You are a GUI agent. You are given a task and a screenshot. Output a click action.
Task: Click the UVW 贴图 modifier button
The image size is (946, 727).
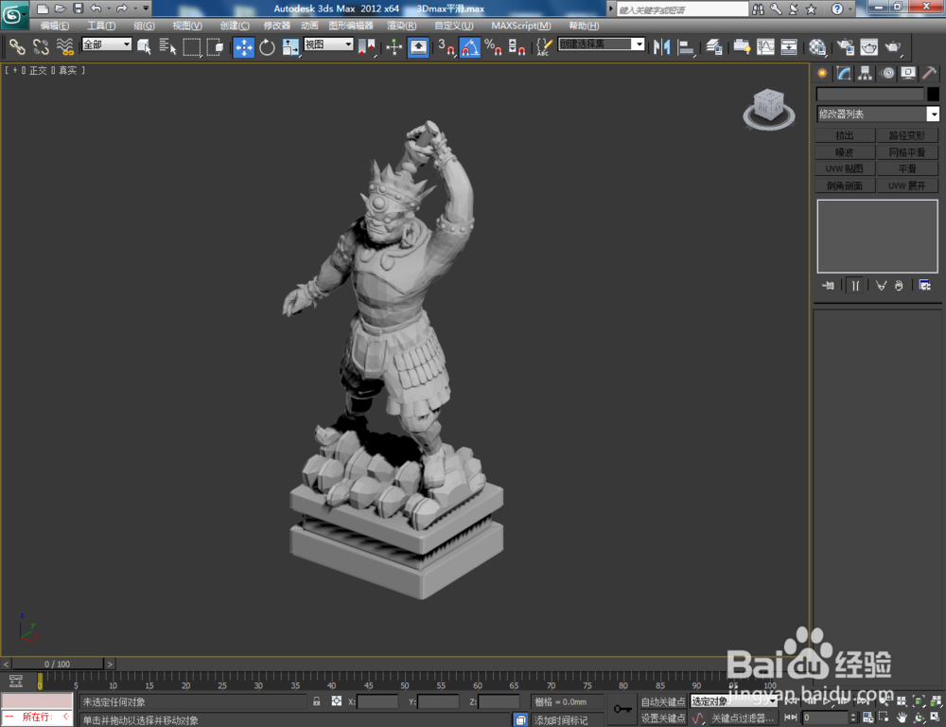(x=845, y=168)
